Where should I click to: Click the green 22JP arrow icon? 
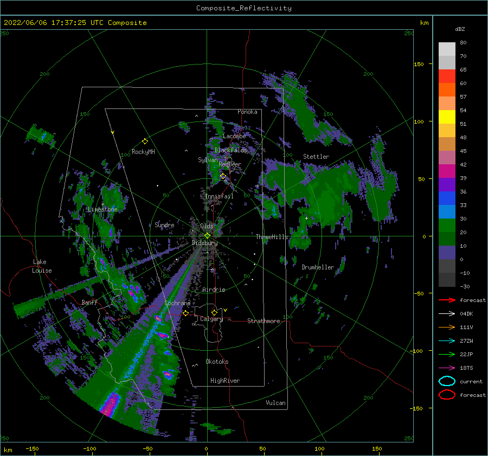click(447, 354)
